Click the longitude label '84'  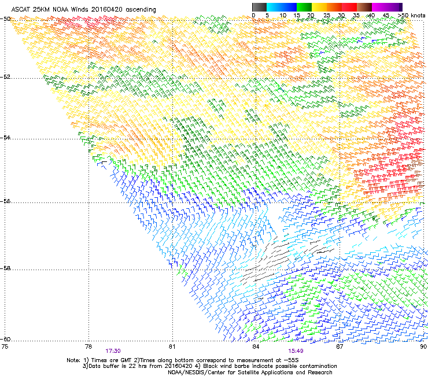click(256, 346)
